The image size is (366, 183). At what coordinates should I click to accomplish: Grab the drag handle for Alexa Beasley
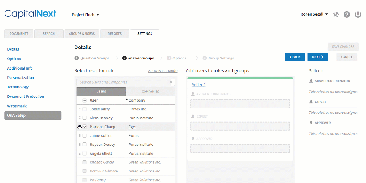point(80,118)
